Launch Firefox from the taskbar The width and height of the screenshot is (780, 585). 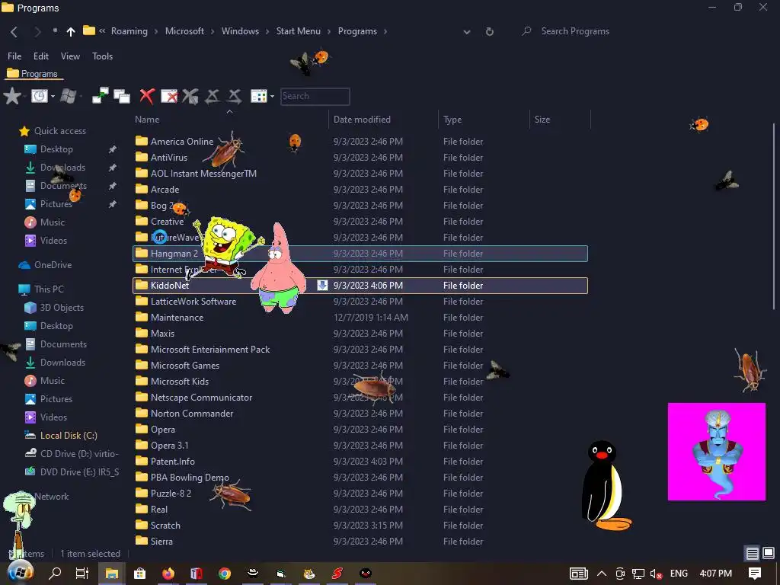(x=168, y=573)
